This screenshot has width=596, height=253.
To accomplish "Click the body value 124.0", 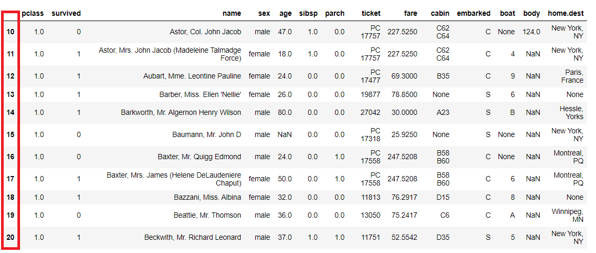I will [531, 32].
